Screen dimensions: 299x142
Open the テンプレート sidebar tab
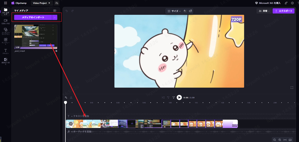6,41
